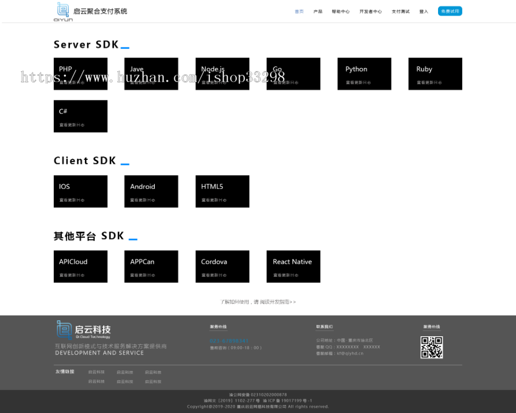This screenshot has height=413, width=516.
Task: Go to 帮助中心 in the navigation
Action: point(341,11)
